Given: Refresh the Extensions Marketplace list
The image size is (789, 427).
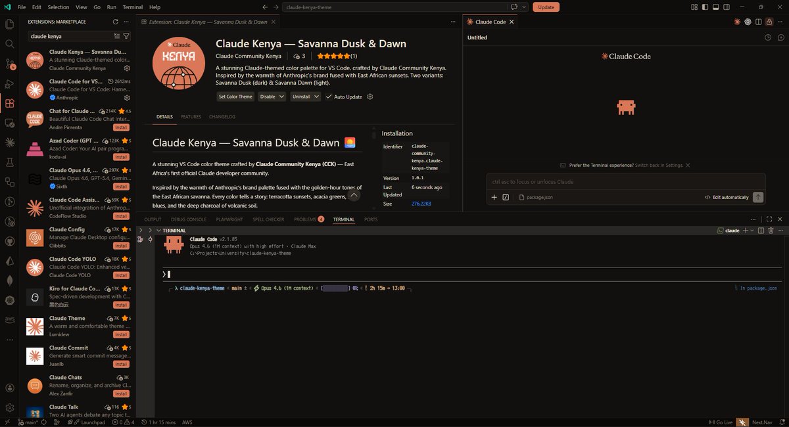Looking at the screenshot, I should [115, 22].
